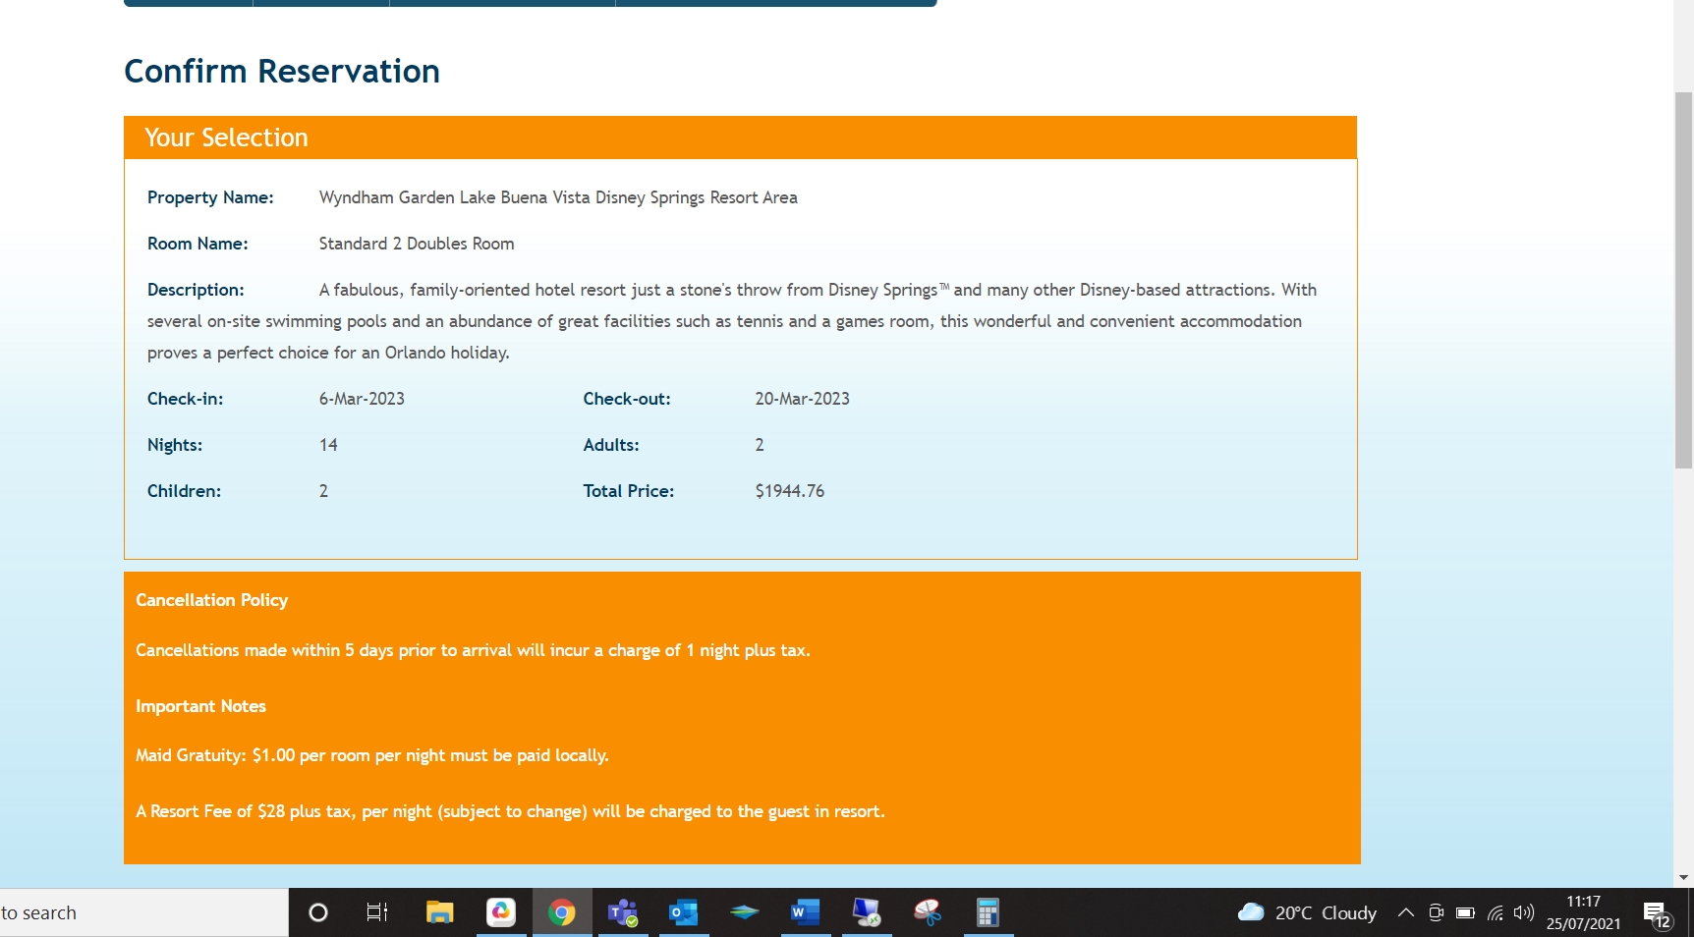The height and width of the screenshot is (937, 1694).
Task: Open Task View on the taskbar
Action: (377, 912)
